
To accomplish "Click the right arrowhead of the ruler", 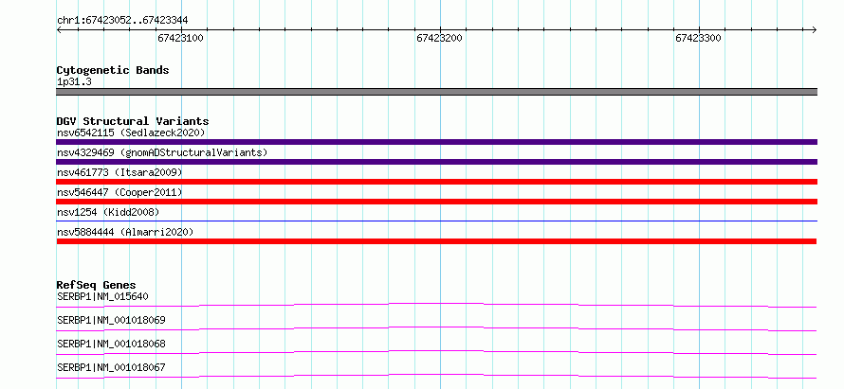I will 814,29.
